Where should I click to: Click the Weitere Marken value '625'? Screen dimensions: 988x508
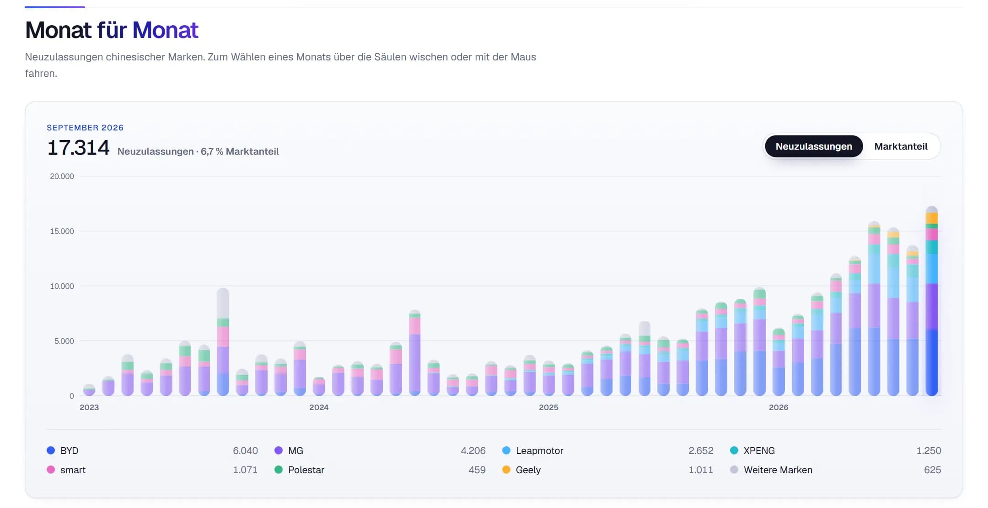click(x=933, y=470)
